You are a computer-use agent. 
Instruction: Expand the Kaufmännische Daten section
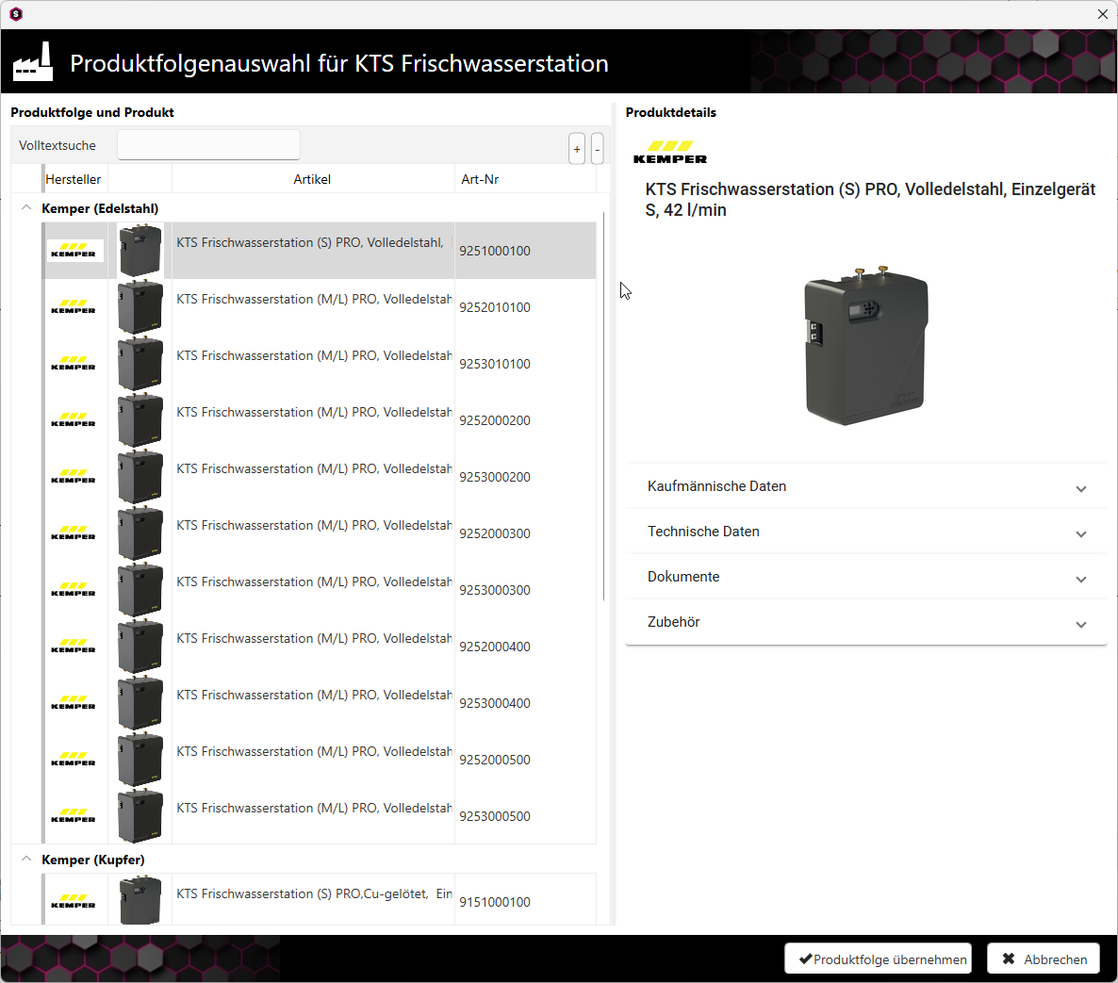tap(865, 486)
